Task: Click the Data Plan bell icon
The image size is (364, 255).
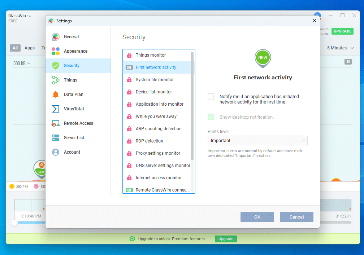Action: (x=56, y=94)
